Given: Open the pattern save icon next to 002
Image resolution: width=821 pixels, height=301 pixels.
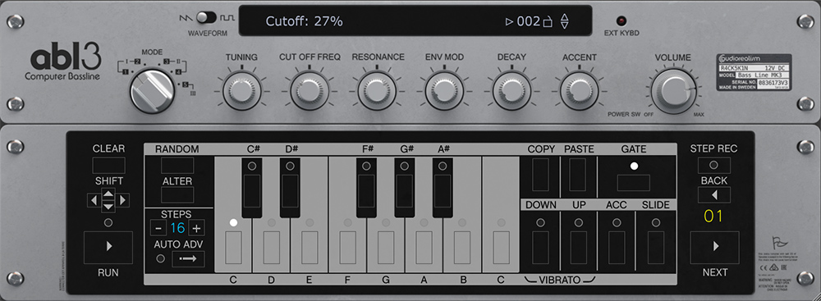Looking at the screenshot, I should click(x=548, y=22).
